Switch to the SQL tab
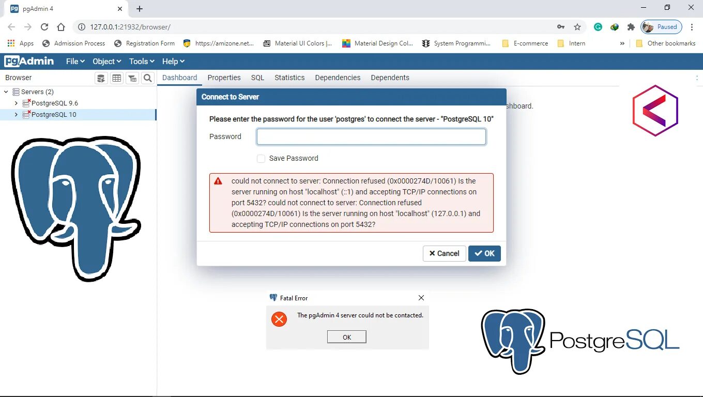This screenshot has width=703, height=397. coord(258,78)
